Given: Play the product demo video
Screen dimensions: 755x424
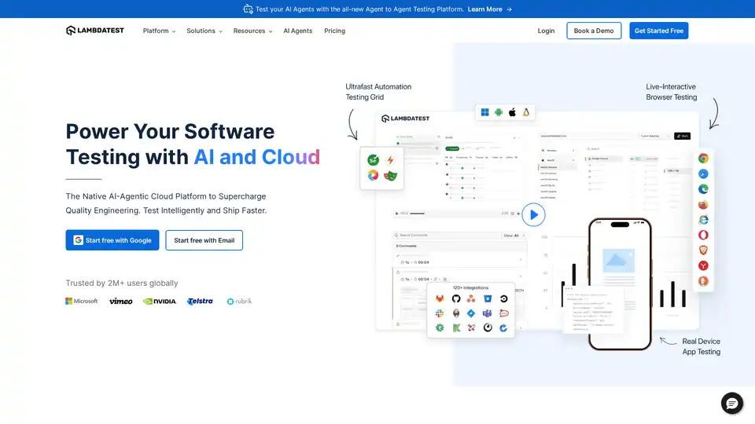Looking at the screenshot, I should tap(533, 214).
